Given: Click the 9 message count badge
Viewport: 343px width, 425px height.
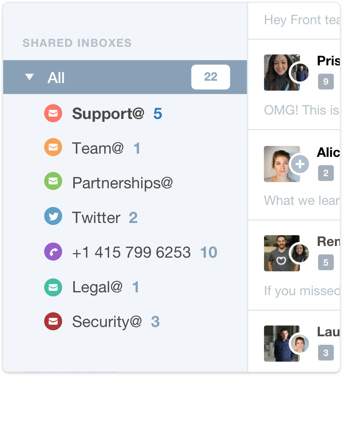Looking at the screenshot, I should coord(326,81).
